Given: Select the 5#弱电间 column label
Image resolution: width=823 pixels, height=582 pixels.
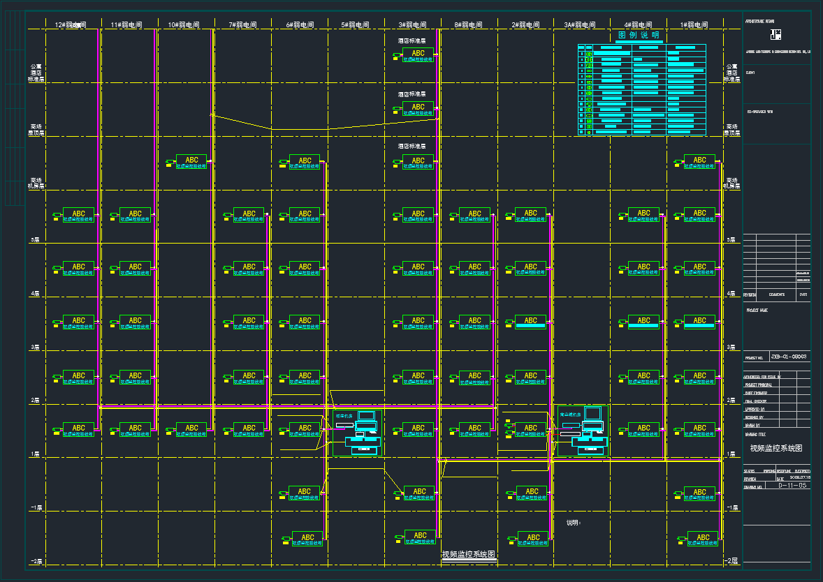Looking at the screenshot, I should coord(355,25).
